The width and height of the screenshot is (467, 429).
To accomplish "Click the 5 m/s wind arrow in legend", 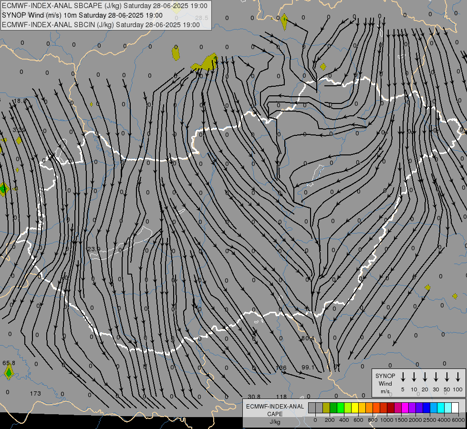I will click(x=403, y=377).
